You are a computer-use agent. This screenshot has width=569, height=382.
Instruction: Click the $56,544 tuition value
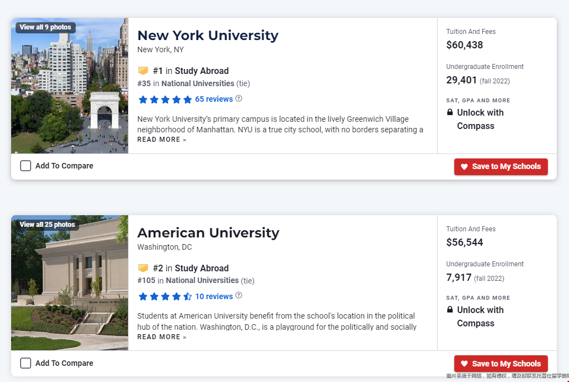click(x=464, y=242)
